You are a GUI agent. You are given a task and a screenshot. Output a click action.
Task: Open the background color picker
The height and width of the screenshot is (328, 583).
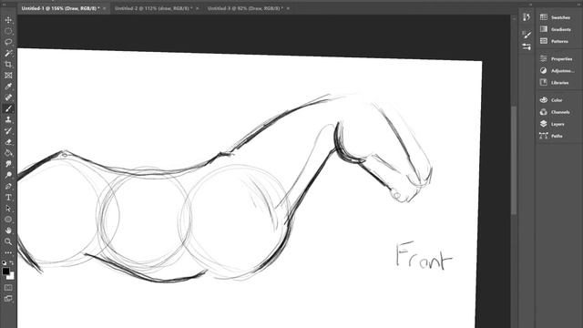click(11, 276)
